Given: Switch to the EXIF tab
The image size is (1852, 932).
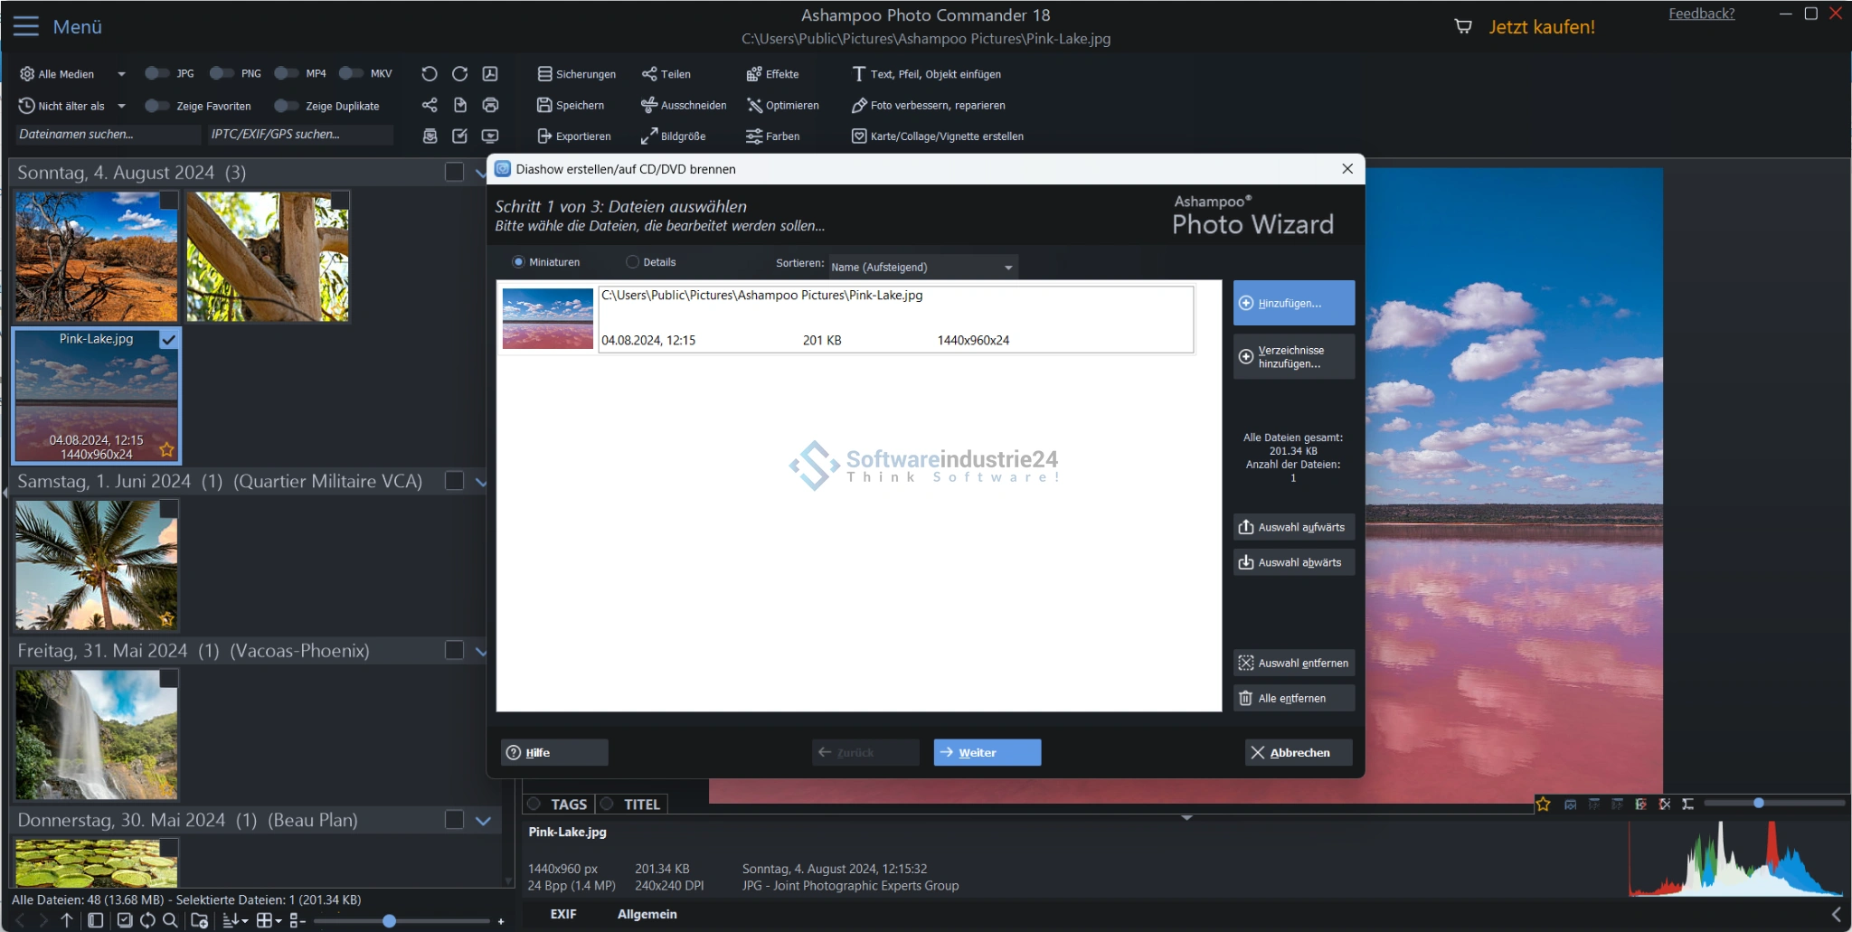Looking at the screenshot, I should pyautogui.click(x=562, y=914).
